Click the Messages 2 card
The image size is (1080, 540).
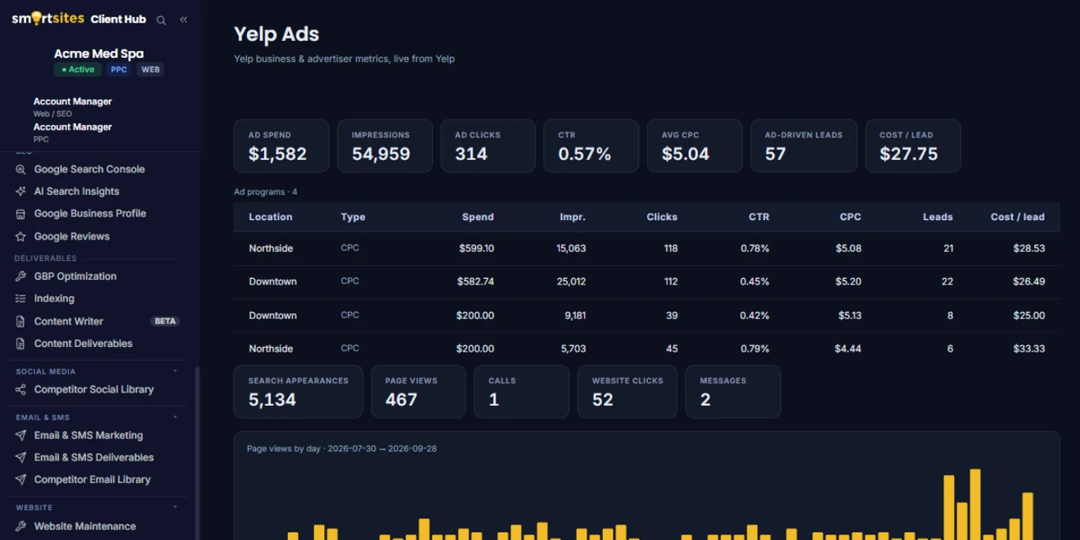coord(733,392)
